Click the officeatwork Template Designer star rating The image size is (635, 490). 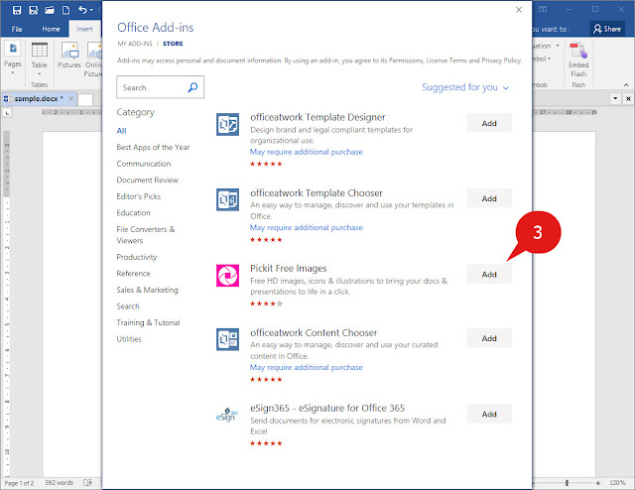tap(266, 164)
